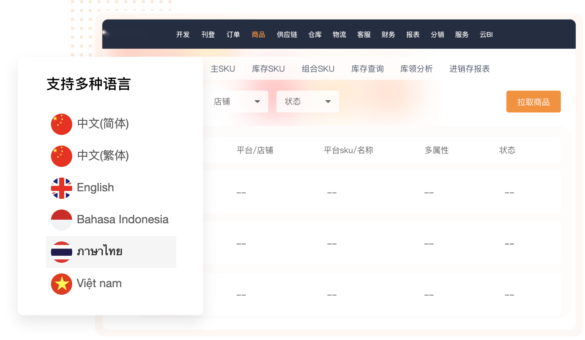The image size is (585, 340).
Task: Open the 订单 menu in top navigation
Action: [233, 35]
